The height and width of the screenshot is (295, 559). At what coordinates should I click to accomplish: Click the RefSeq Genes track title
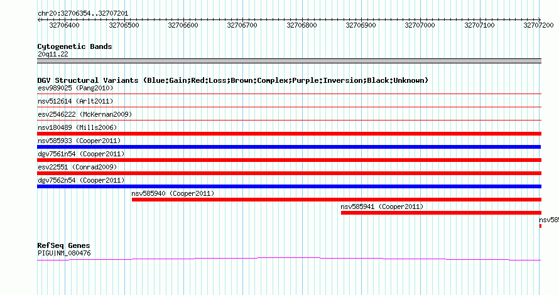tap(63, 245)
